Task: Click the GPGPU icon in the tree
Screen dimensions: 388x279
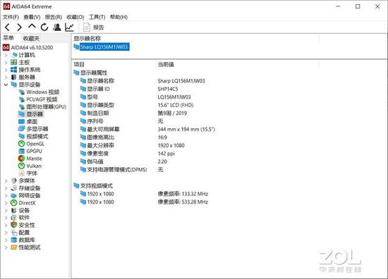Action: coord(22,151)
